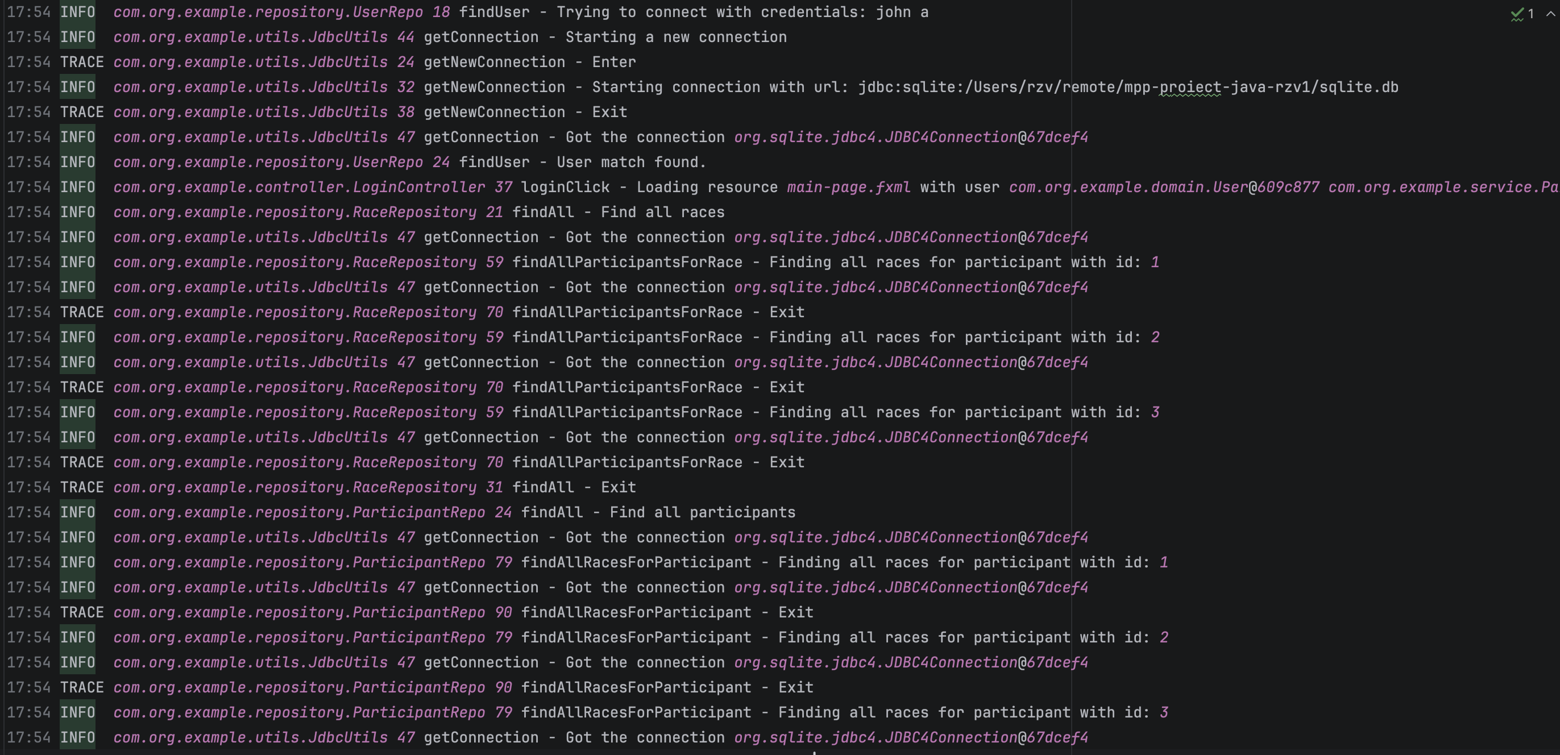Click the green typo inspection checkmark icon
This screenshot has width=1560, height=755.
tap(1516, 14)
